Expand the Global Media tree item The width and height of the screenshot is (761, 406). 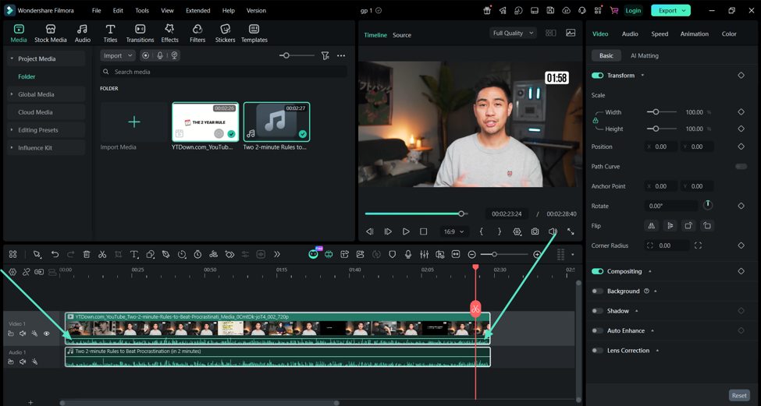(12, 94)
